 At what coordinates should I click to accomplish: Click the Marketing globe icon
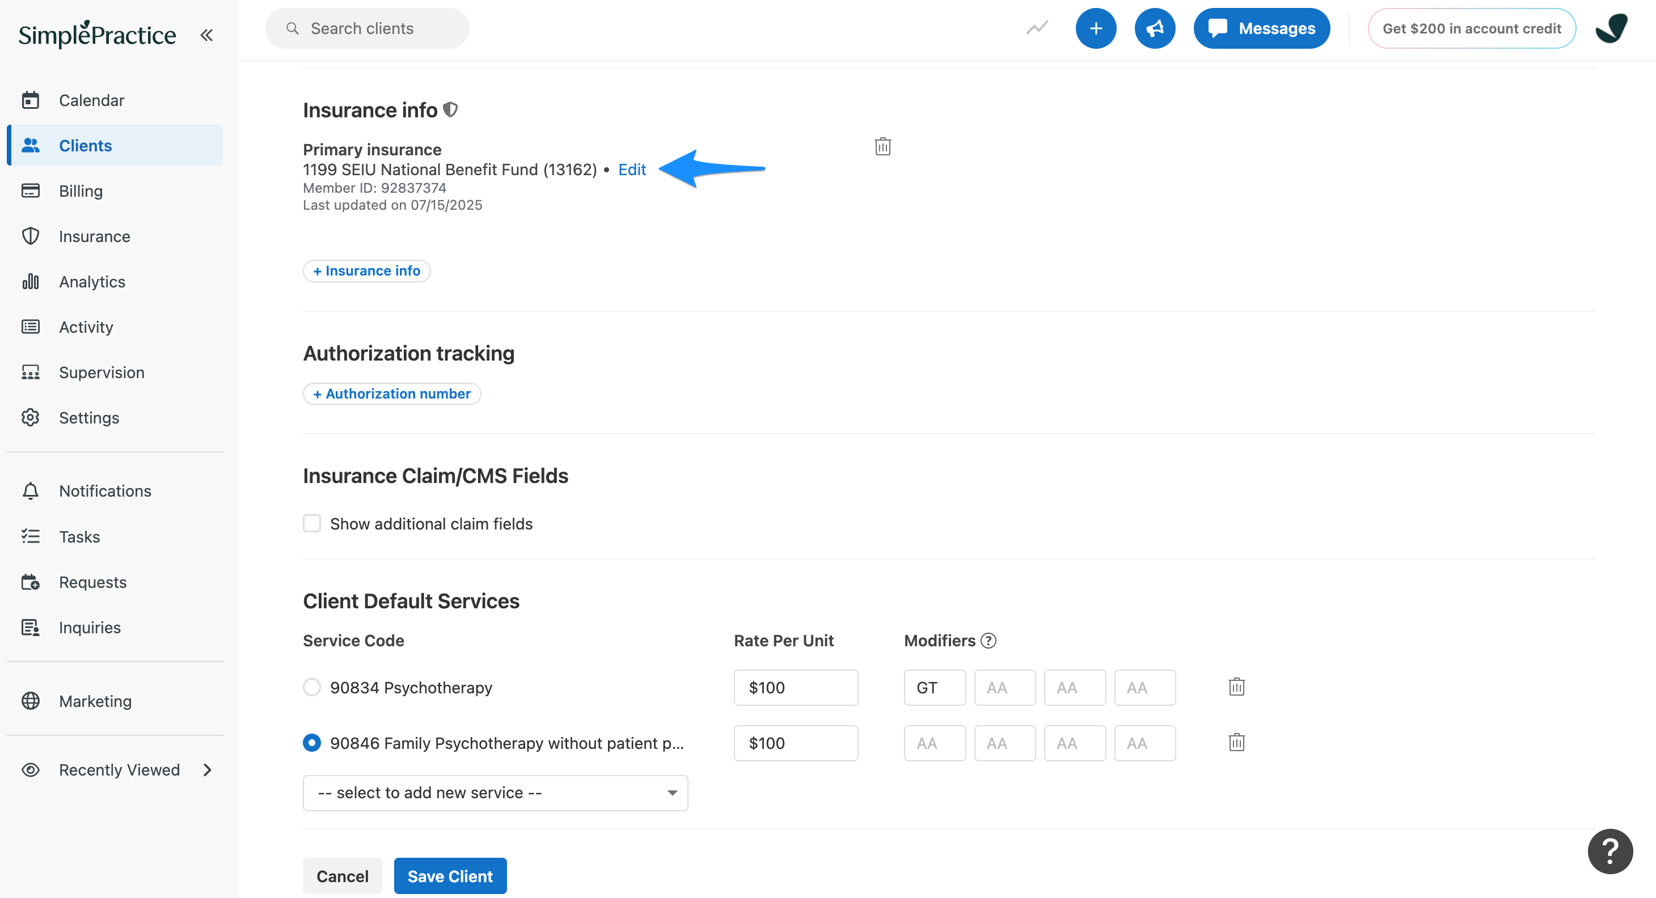[30, 701]
